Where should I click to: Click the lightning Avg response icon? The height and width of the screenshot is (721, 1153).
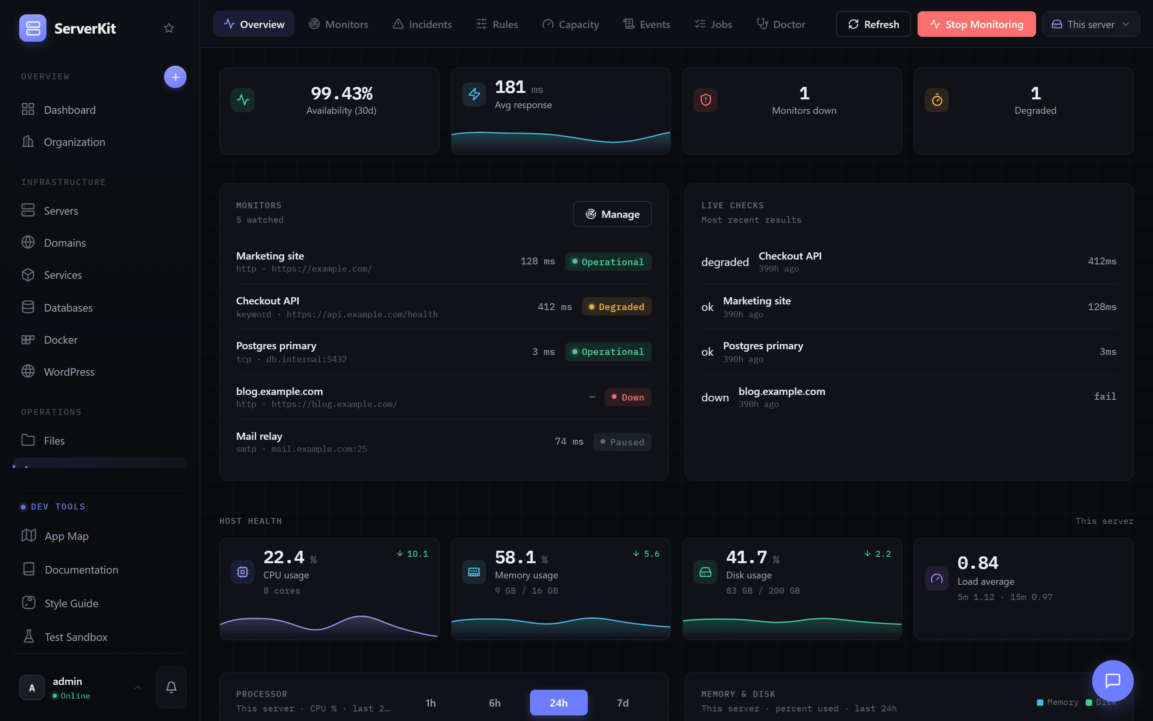(x=474, y=94)
